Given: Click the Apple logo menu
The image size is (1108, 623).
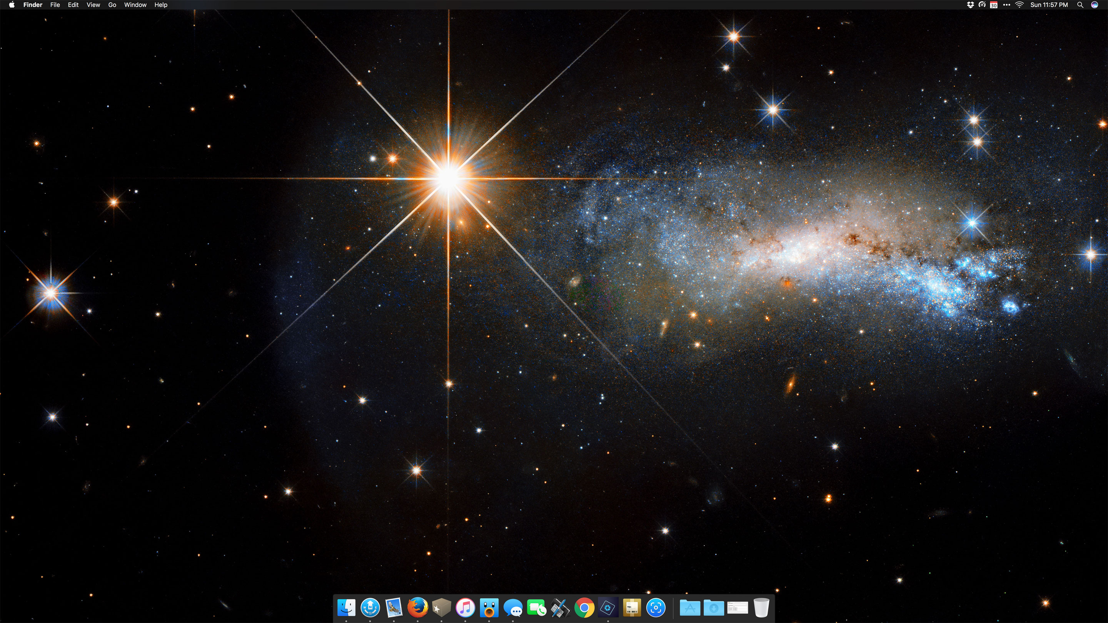Looking at the screenshot, I should coord(12,5).
